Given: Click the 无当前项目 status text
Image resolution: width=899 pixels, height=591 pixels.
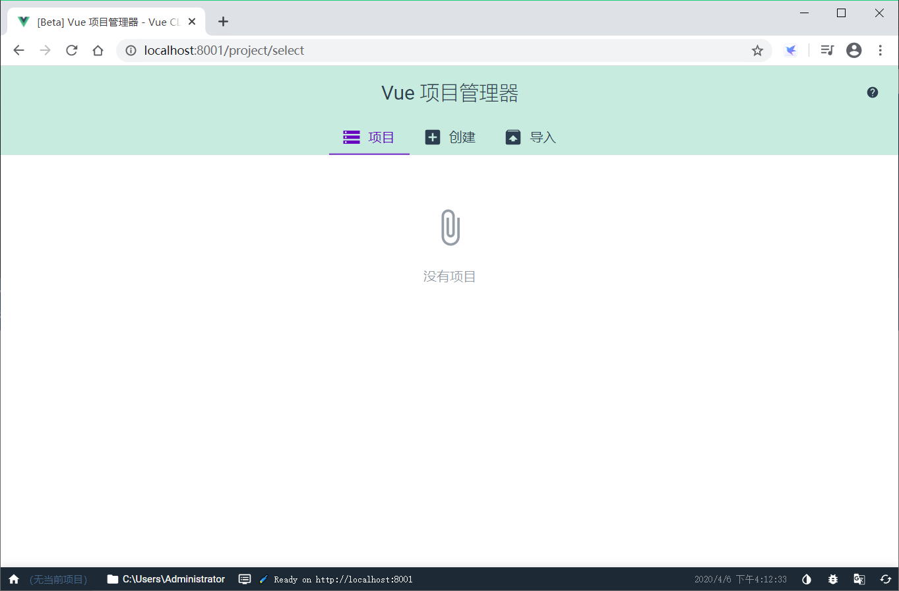Looking at the screenshot, I should tap(58, 579).
